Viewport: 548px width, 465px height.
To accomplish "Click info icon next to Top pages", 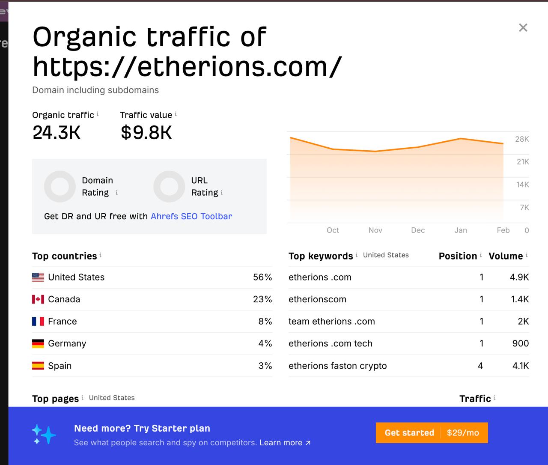I will tap(82, 398).
